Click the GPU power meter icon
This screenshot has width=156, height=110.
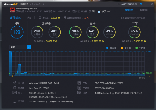click(81, 41)
